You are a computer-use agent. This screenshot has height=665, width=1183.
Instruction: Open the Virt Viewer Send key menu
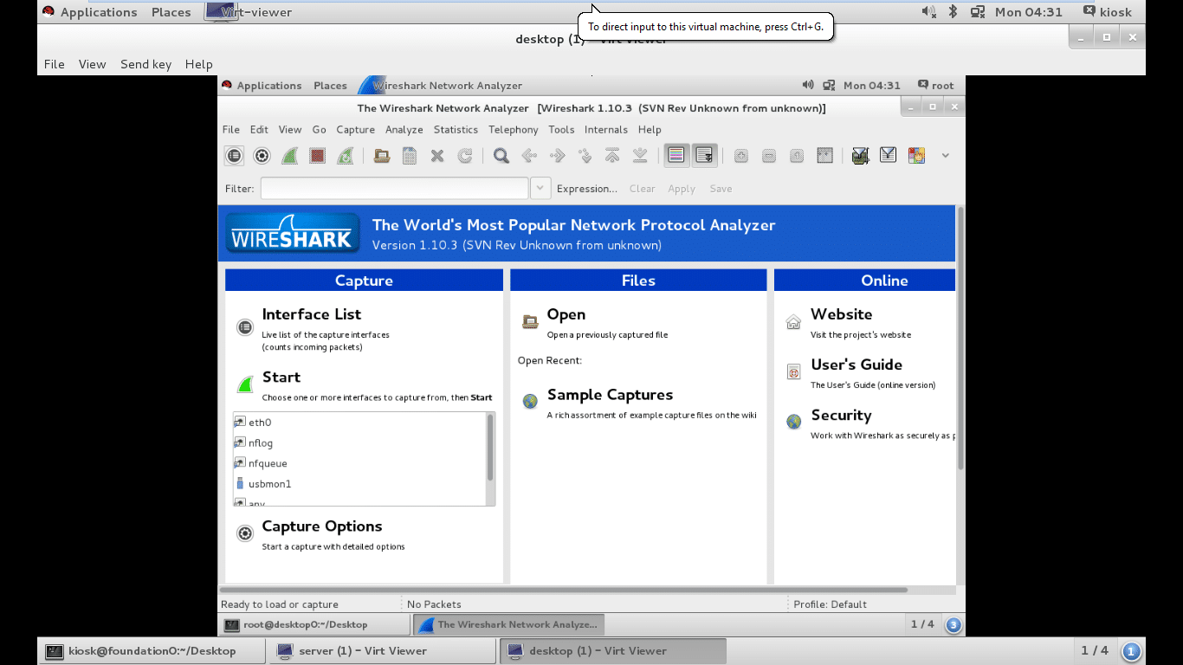[145, 64]
